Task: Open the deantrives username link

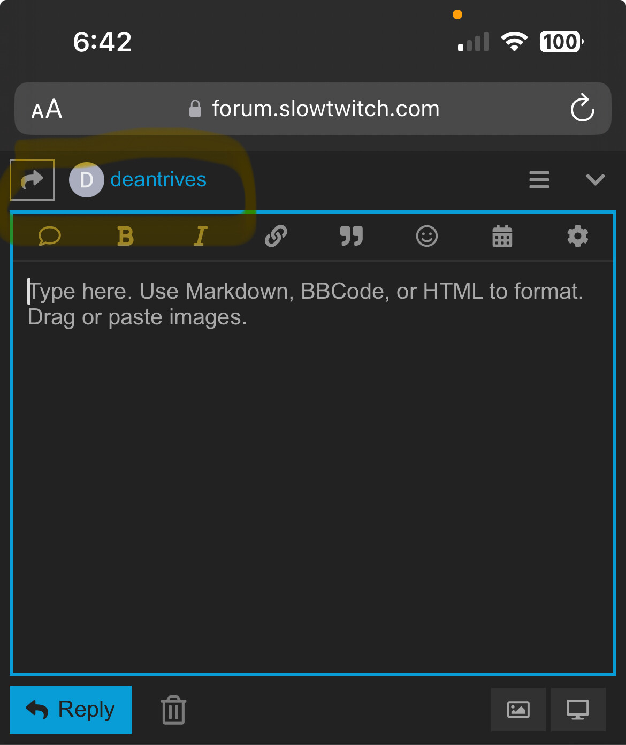Action: click(158, 180)
